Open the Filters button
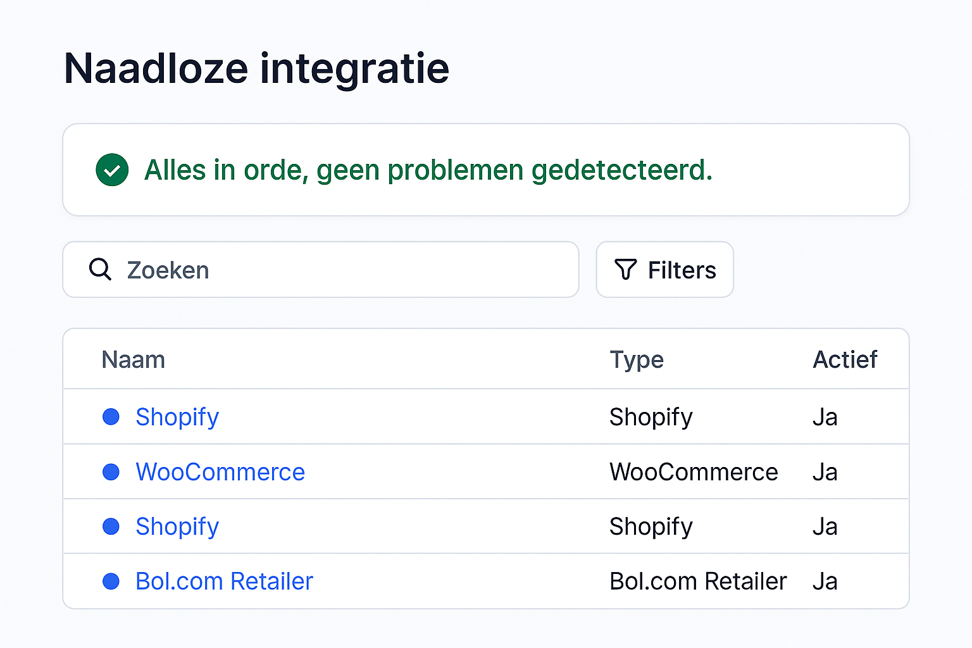This screenshot has width=972, height=648. click(664, 270)
